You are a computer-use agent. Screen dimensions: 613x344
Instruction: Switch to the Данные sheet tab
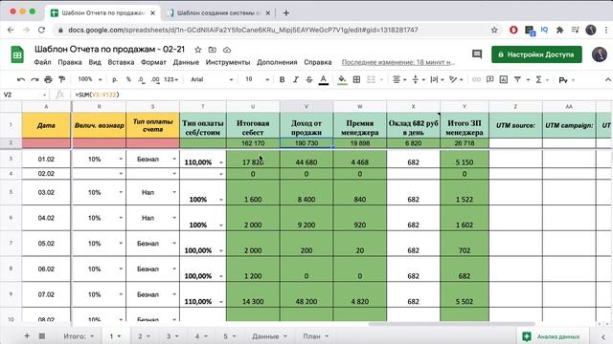pos(269,335)
